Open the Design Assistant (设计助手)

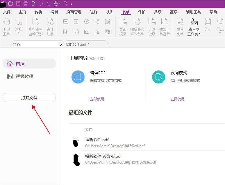pyautogui.click(x=50, y=27)
